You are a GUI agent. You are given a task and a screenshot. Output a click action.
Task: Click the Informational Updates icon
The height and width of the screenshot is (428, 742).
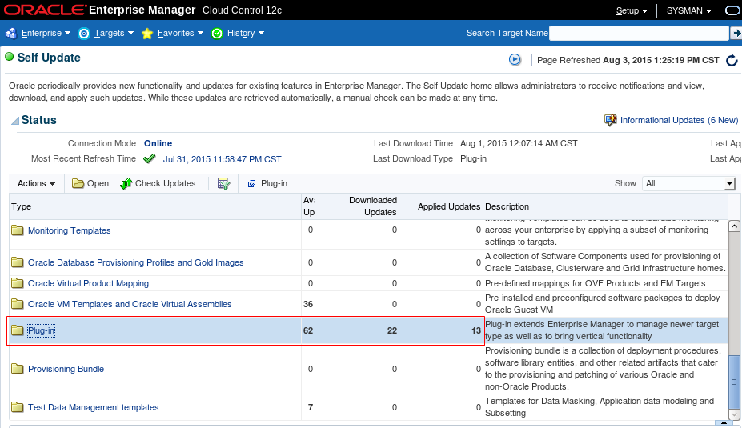611,120
